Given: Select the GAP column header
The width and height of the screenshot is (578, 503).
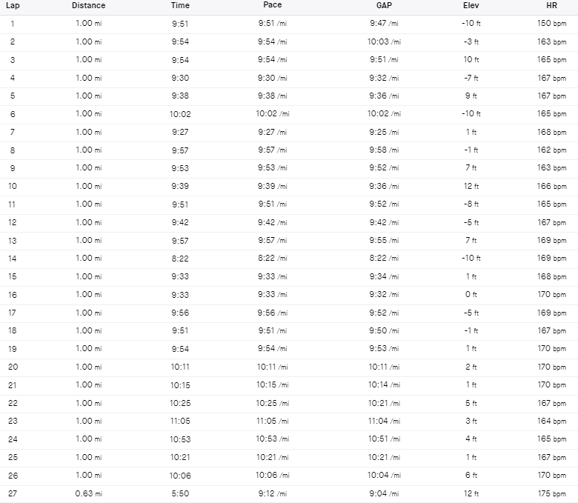Looking at the screenshot, I should point(383,5).
